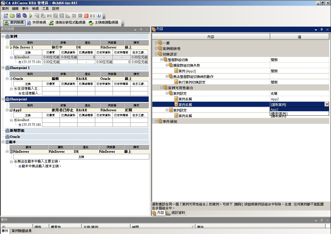The width and height of the screenshot is (331, 234).
Task: Click the Open folder toolbar icon
Action: pyautogui.click(x=12, y=16)
